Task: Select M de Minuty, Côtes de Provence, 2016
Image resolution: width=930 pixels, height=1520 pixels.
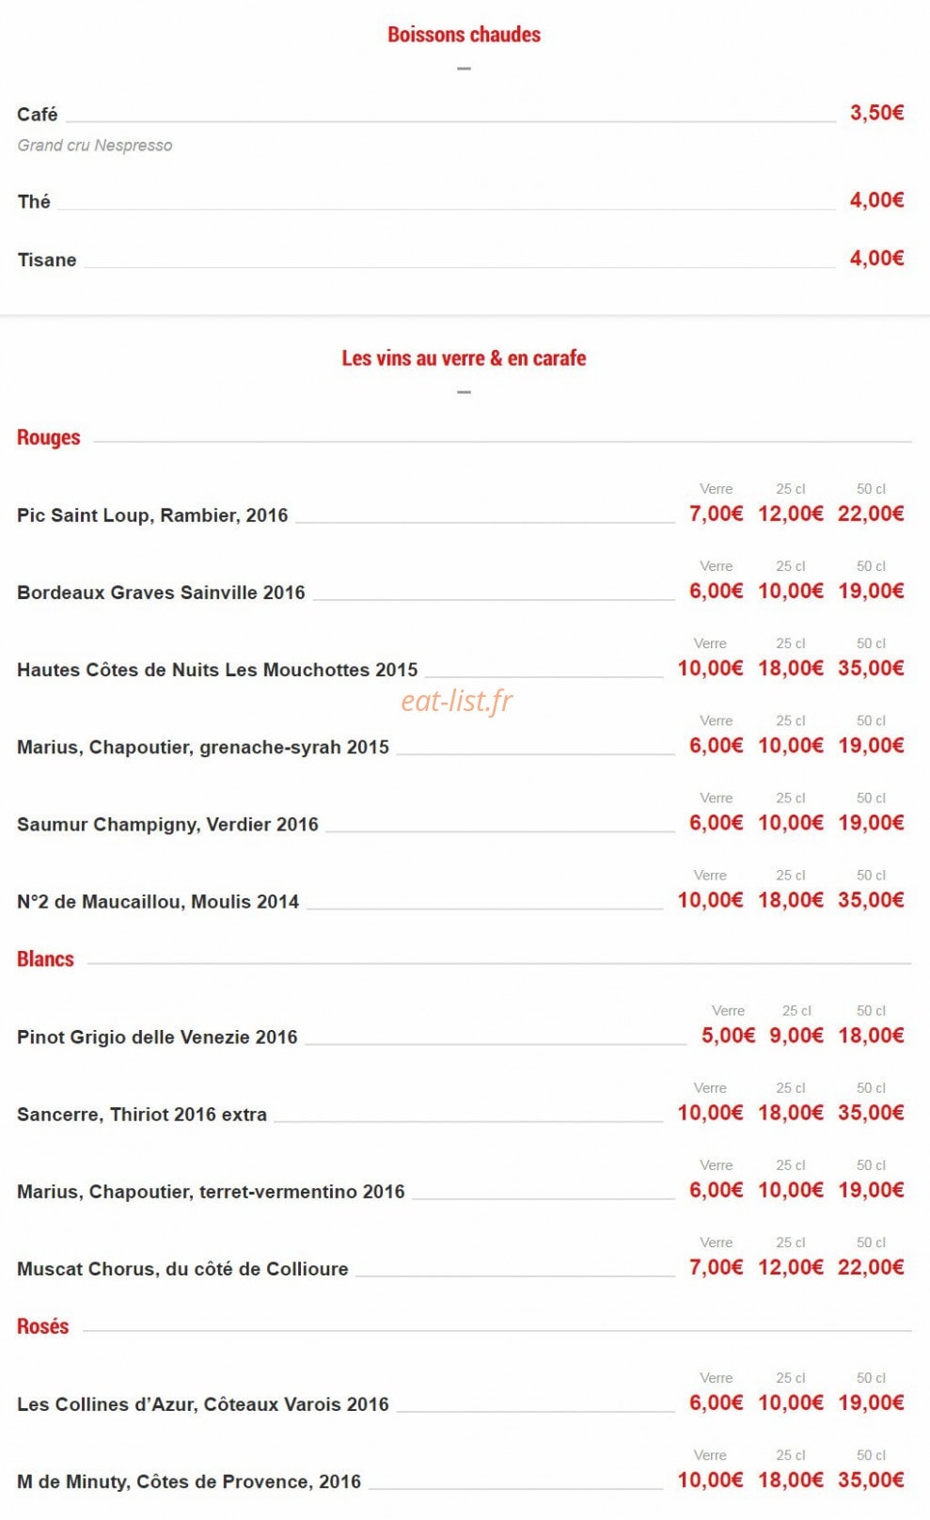Action: (x=189, y=1481)
